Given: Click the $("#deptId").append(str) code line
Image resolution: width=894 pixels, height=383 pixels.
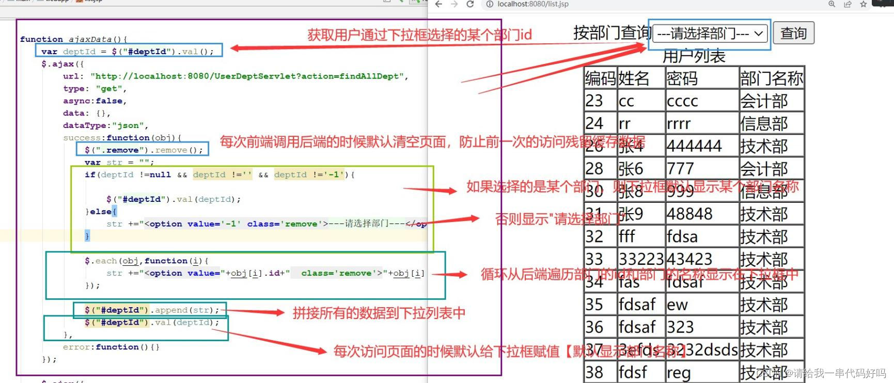Looking at the screenshot, I should [152, 310].
